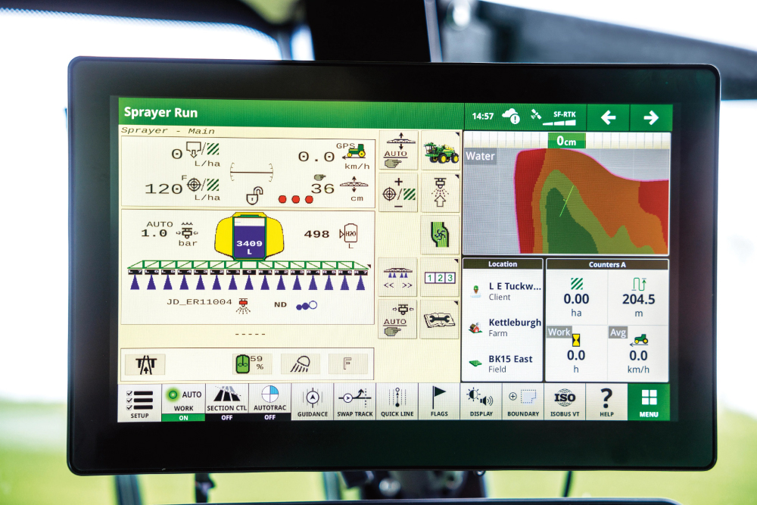The image size is (757, 505).
Task: Toggle the AUTO Work recording switch
Action: pyautogui.click(x=183, y=401)
